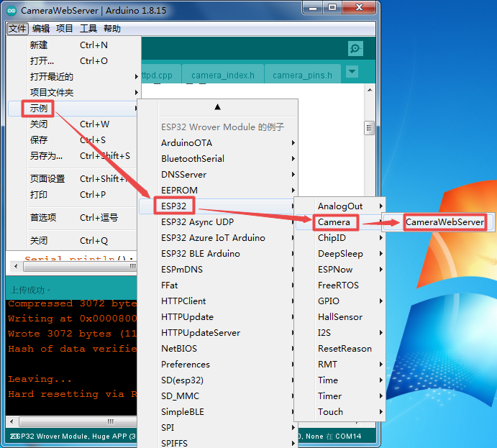This screenshot has height=448, width=497.
Task: Open HTTPUpdateServer examples entry
Action: click(218, 333)
